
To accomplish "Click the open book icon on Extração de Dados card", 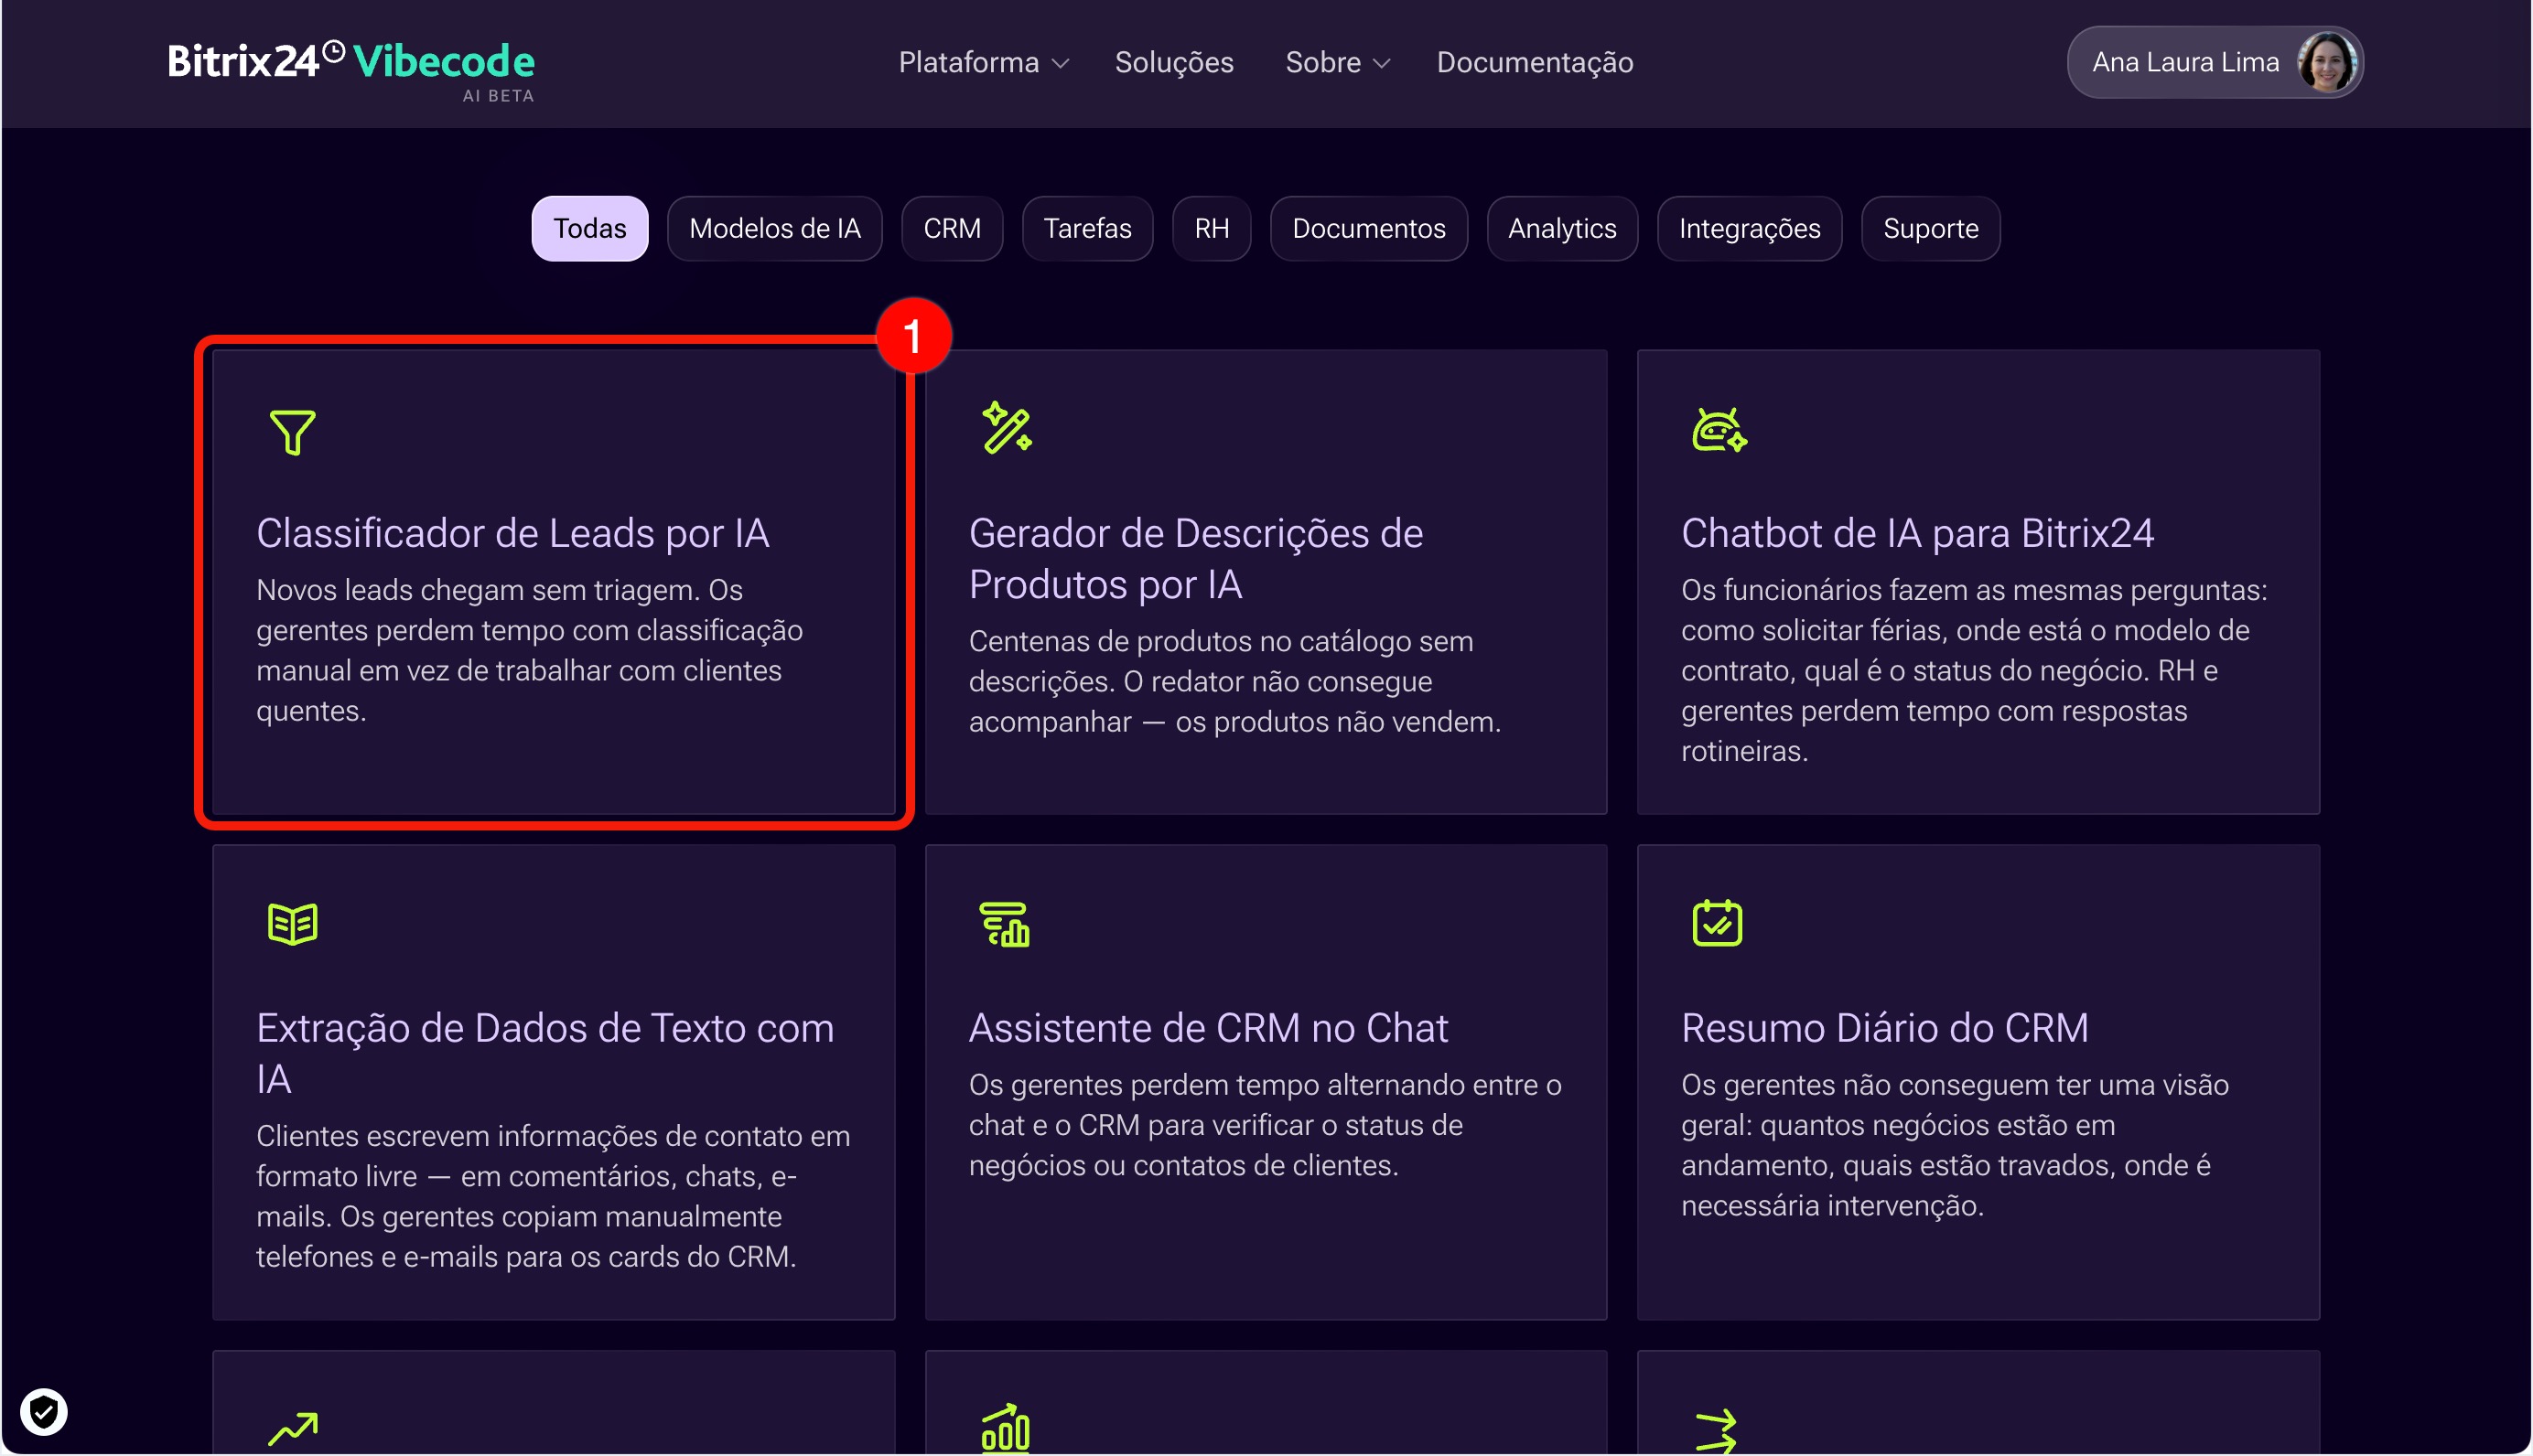I will 292,923.
